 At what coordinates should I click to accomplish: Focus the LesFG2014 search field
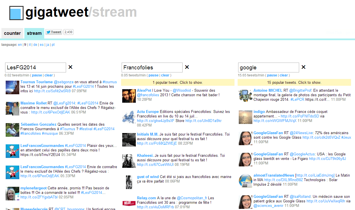tap(35, 67)
